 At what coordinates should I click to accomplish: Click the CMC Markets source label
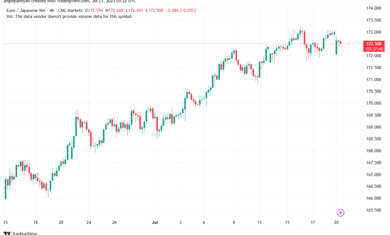click(70, 10)
